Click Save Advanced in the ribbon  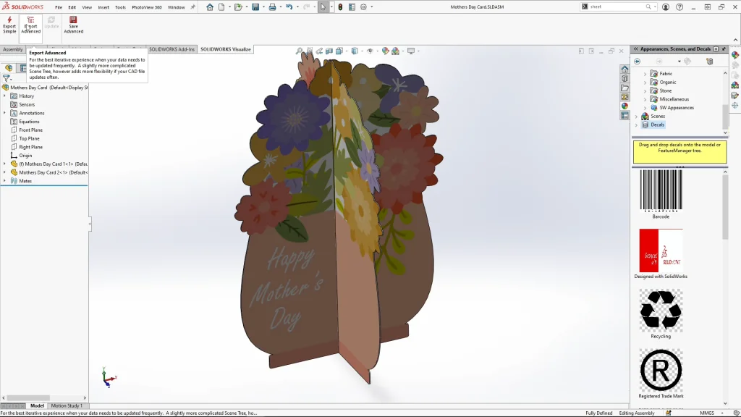tap(73, 24)
